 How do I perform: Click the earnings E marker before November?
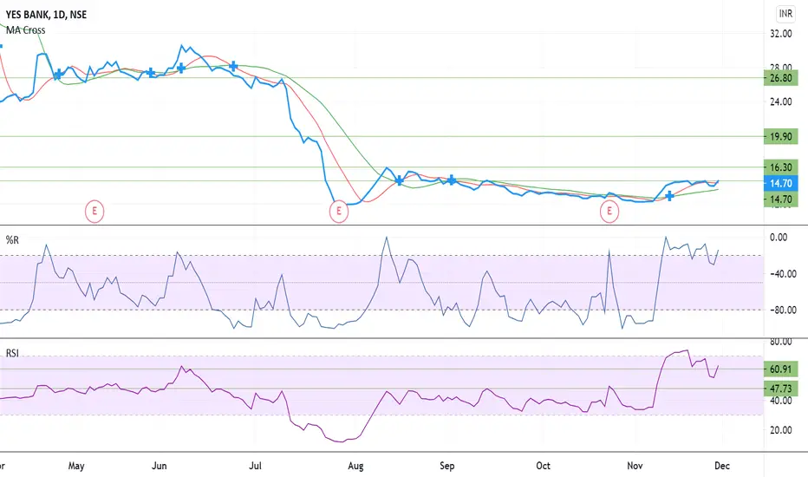click(609, 211)
